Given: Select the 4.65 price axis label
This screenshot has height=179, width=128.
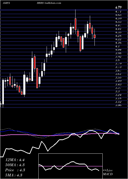Looking at the screenshot, I should coord(118,15).
